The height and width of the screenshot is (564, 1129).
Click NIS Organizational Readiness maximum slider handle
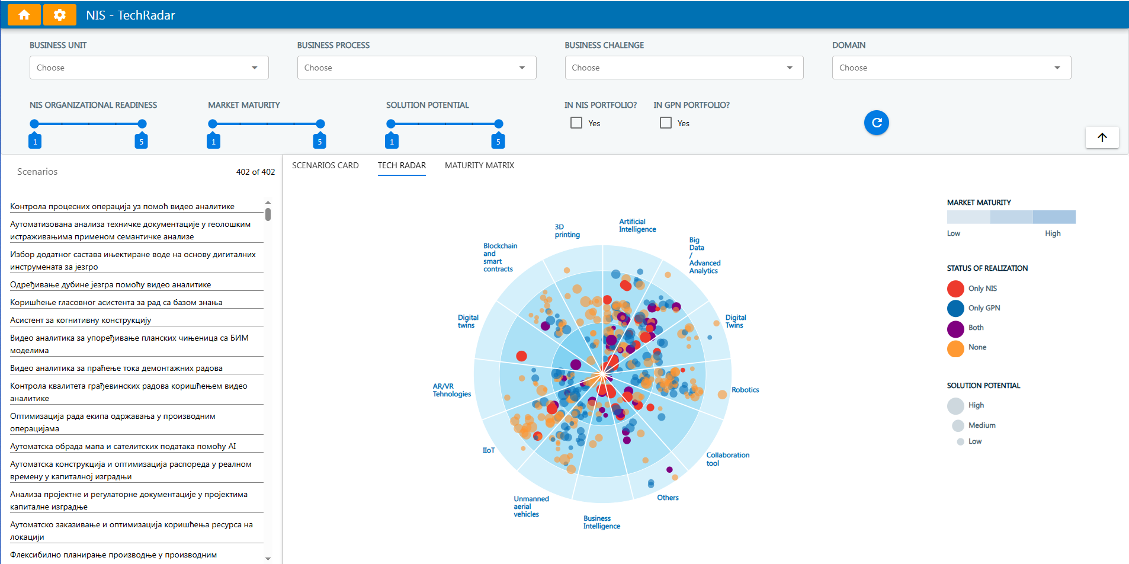coord(142,124)
